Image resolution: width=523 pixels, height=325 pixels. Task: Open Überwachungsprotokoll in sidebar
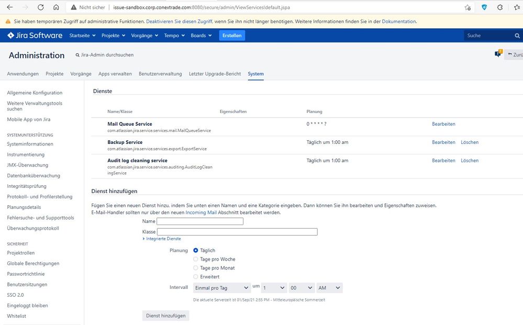point(33,228)
